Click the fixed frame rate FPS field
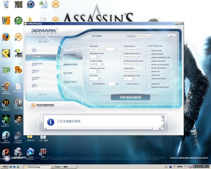This screenshot has width=211, height=169. tap(111, 84)
